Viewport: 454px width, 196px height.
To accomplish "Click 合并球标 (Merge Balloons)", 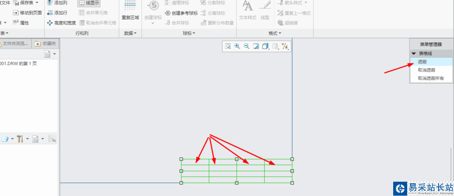I will (177, 23).
